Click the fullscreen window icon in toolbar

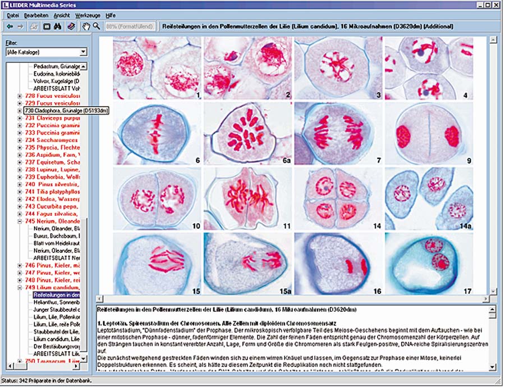coord(47,26)
